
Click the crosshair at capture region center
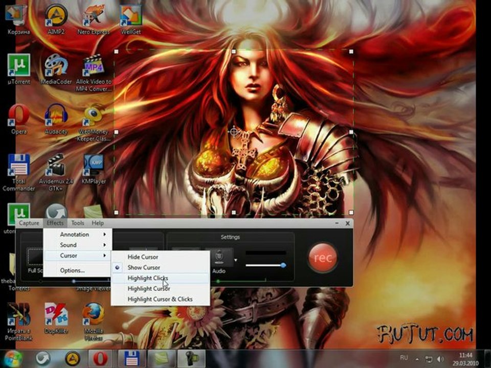(x=234, y=132)
